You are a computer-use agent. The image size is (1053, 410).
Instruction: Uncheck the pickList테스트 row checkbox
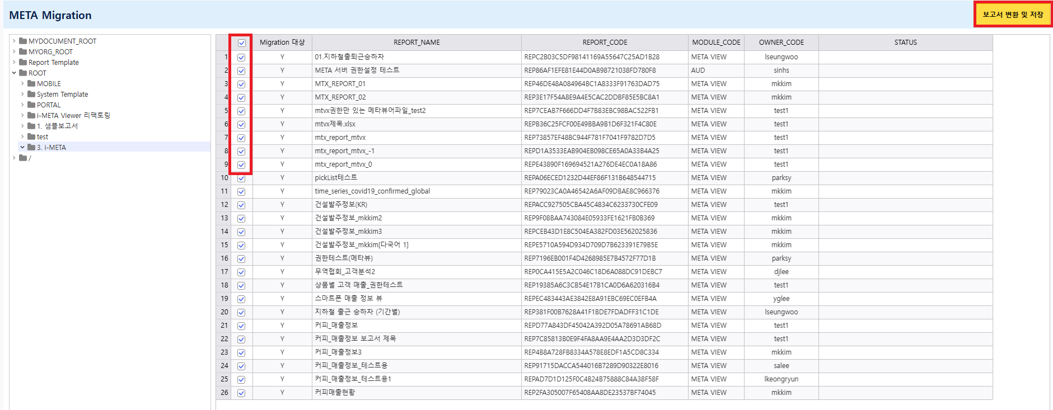241,178
